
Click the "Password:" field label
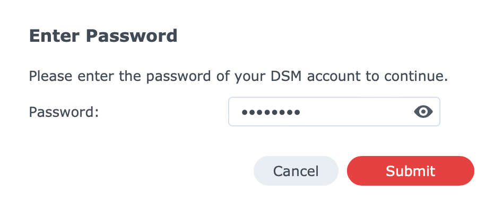64,112
